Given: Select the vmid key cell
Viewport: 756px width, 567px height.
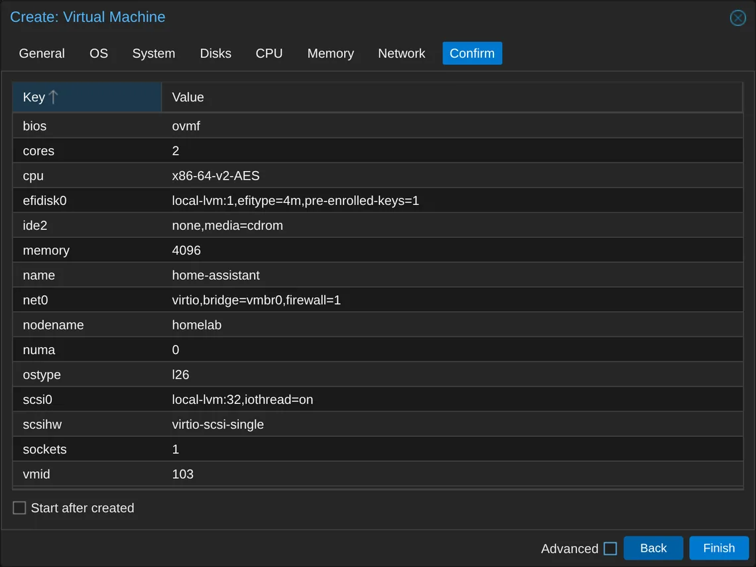Looking at the screenshot, I should 87,474.
